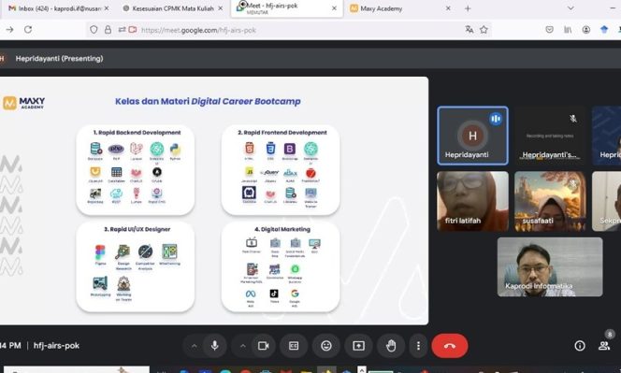This screenshot has height=373, width=621.
Task: Click the Present now screen share icon
Action: (x=358, y=346)
